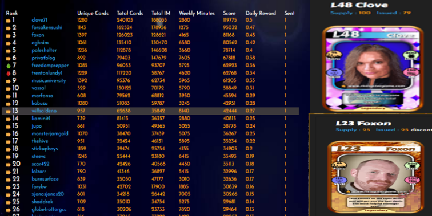The width and height of the screenshot is (432, 216).
Task: Select willsaldeno's weekly minutes 8140
Action: click(x=184, y=111)
